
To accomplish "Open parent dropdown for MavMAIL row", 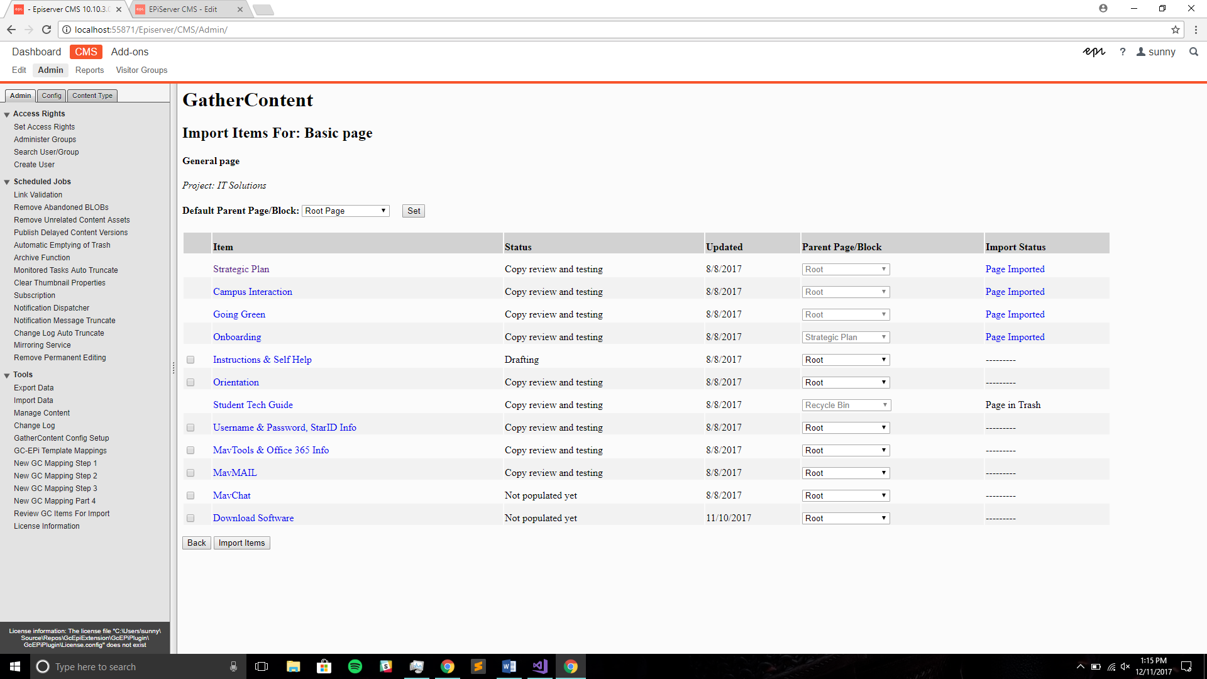I will (x=846, y=473).
